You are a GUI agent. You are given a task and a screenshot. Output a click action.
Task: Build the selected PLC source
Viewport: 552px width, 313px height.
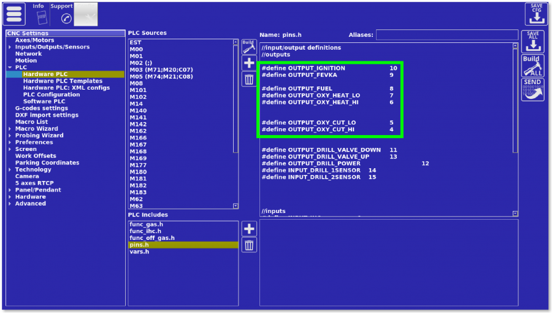click(x=248, y=47)
